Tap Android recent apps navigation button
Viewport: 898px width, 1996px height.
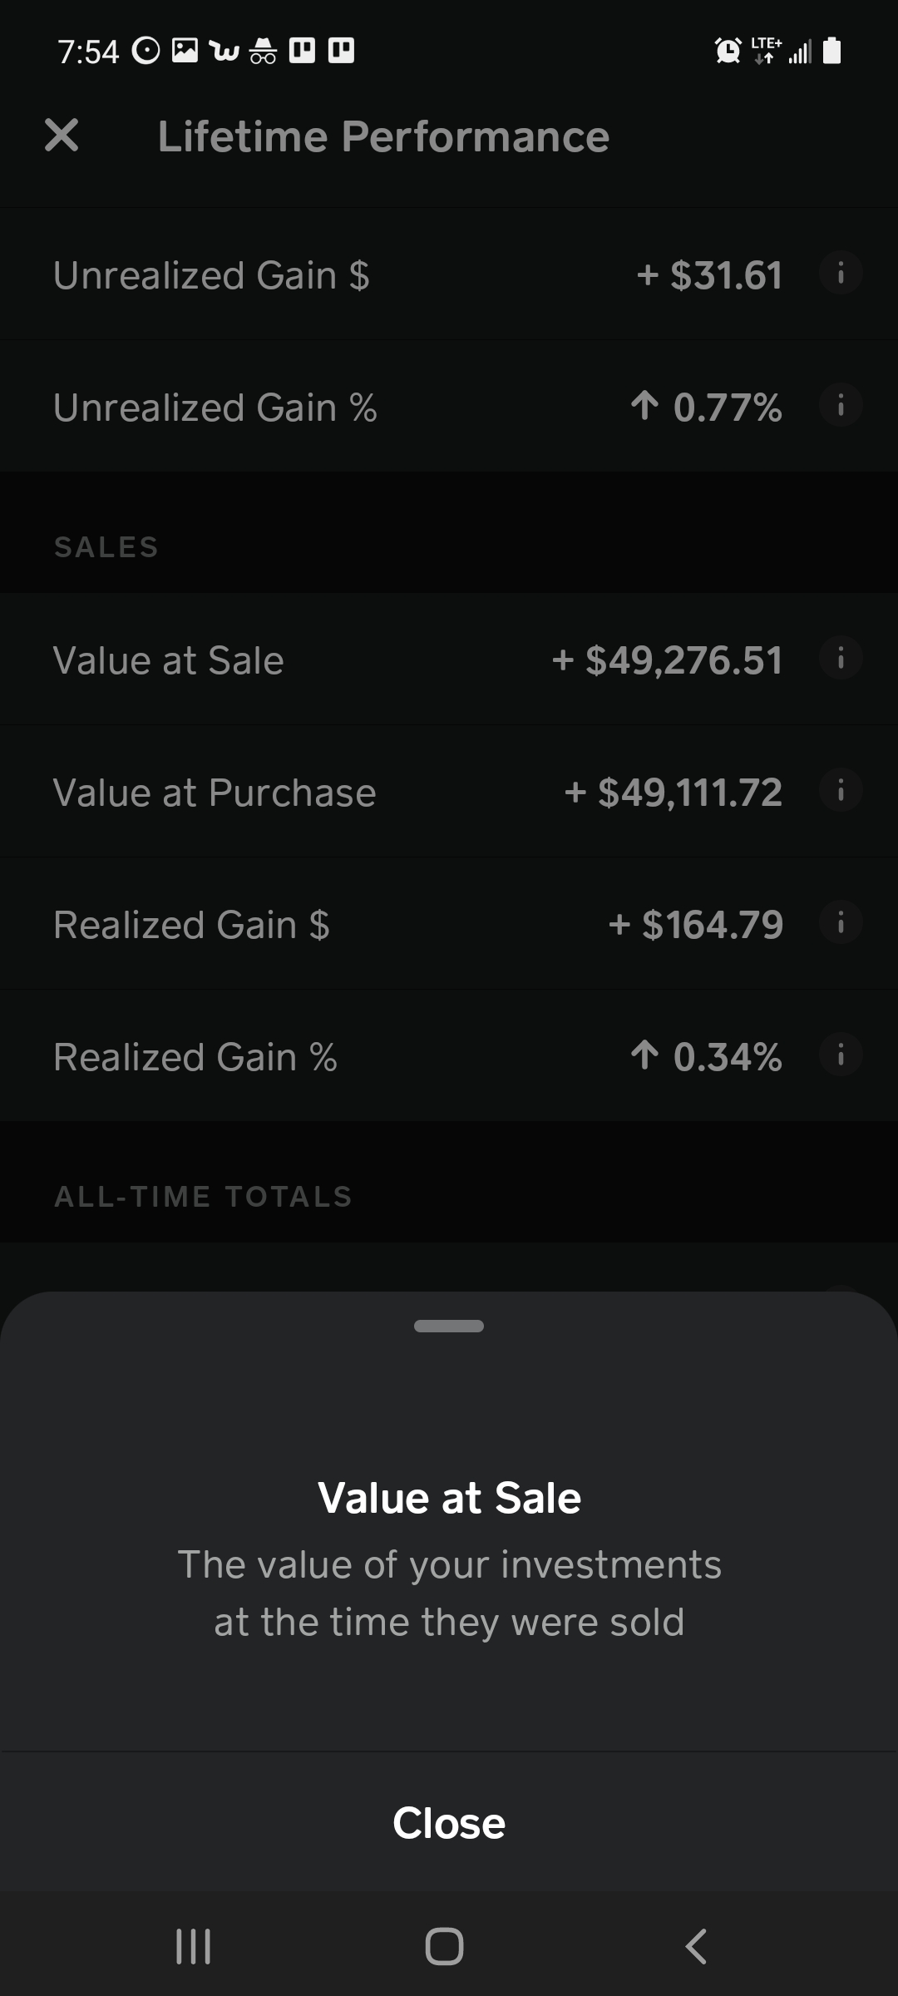pos(194,1947)
